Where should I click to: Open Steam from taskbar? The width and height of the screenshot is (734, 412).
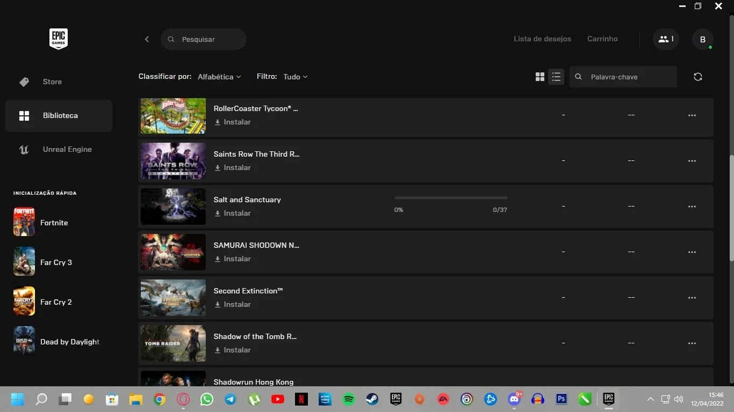coord(372,399)
